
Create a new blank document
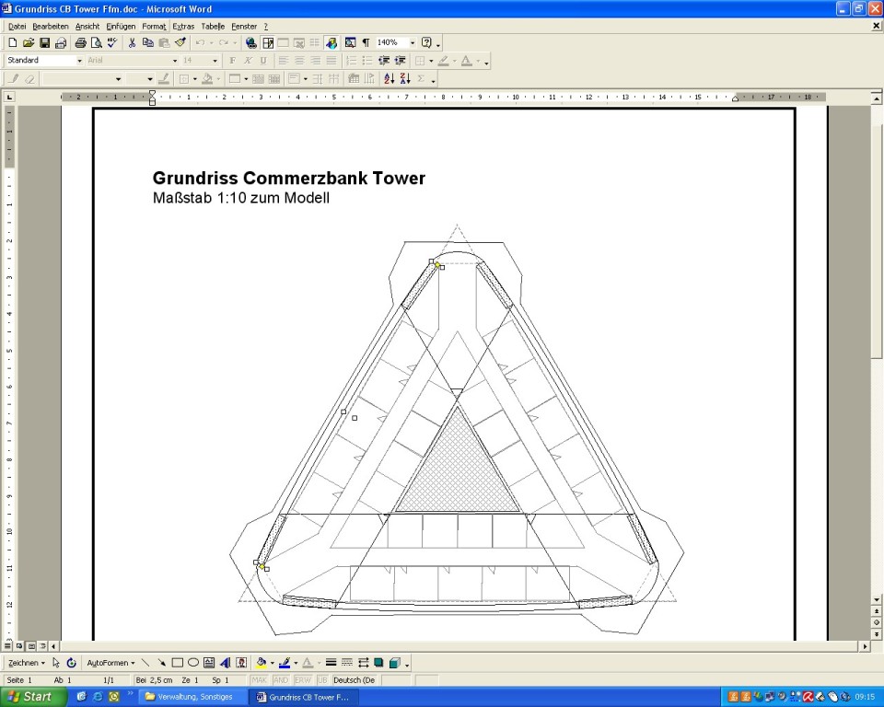pyautogui.click(x=12, y=43)
